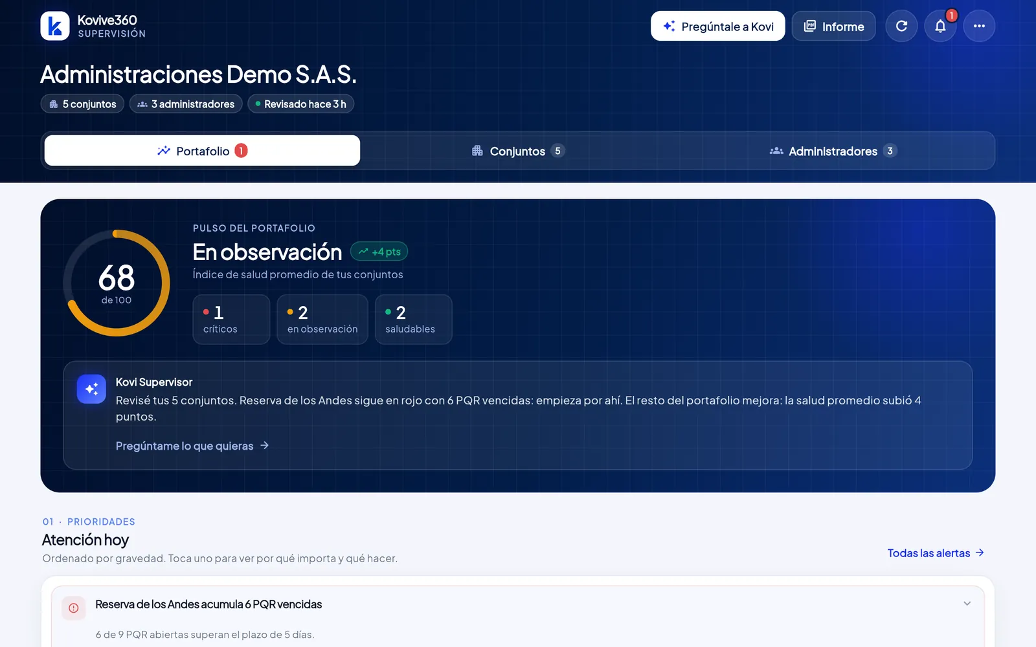Click the people icon in Administradores tab

point(776,151)
